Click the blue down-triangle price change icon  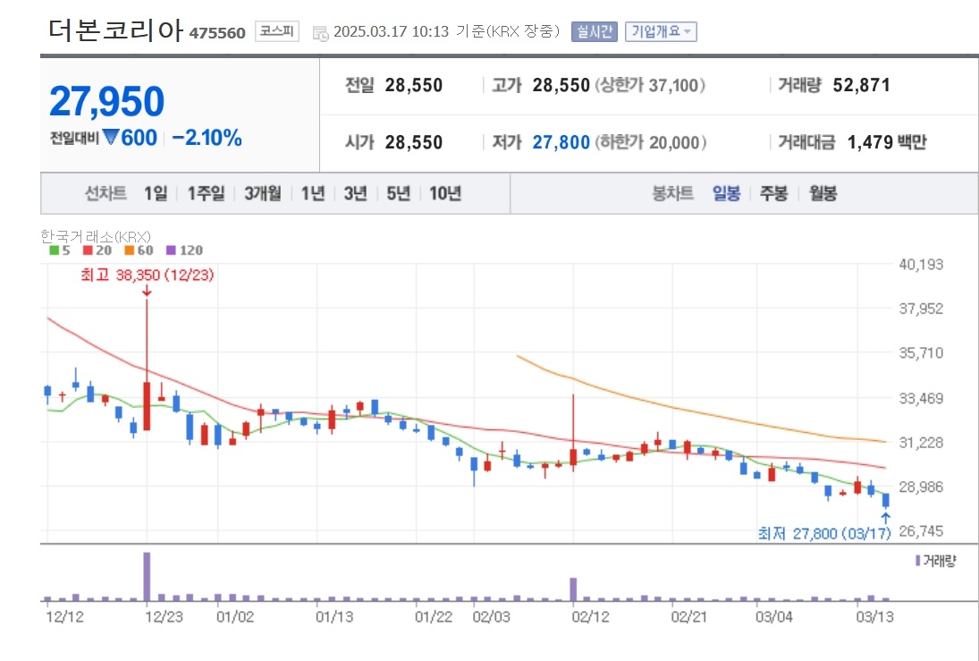(x=111, y=136)
